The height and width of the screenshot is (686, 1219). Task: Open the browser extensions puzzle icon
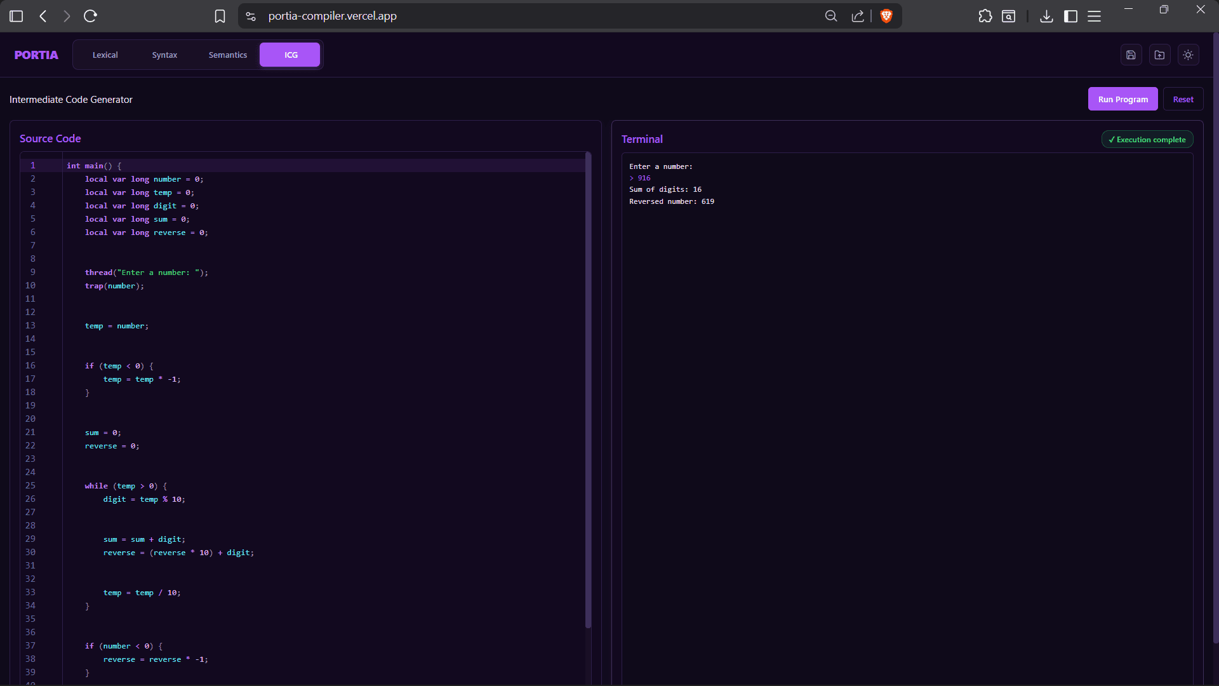click(985, 16)
